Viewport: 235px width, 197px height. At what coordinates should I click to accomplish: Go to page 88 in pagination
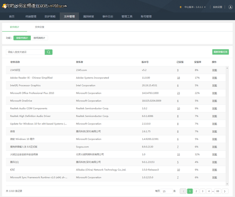pyautogui.click(x=217, y=191)
